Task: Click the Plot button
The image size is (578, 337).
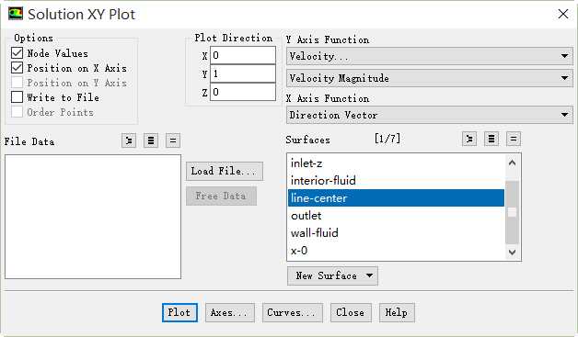Action: [x=179, y=313]
